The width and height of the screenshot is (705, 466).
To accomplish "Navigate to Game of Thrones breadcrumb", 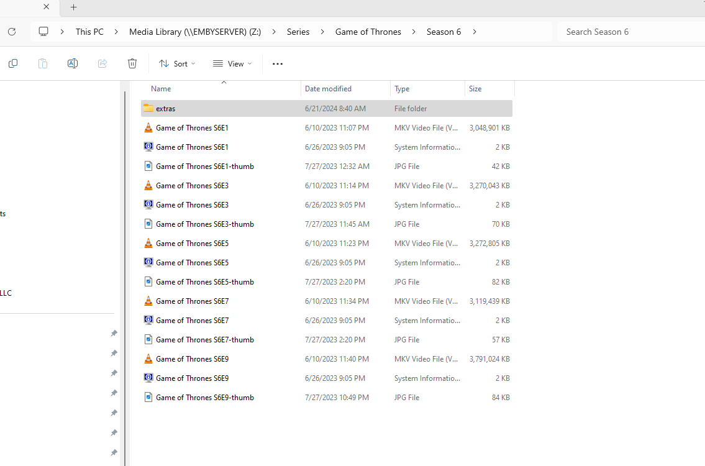I will tap(368, 32).
